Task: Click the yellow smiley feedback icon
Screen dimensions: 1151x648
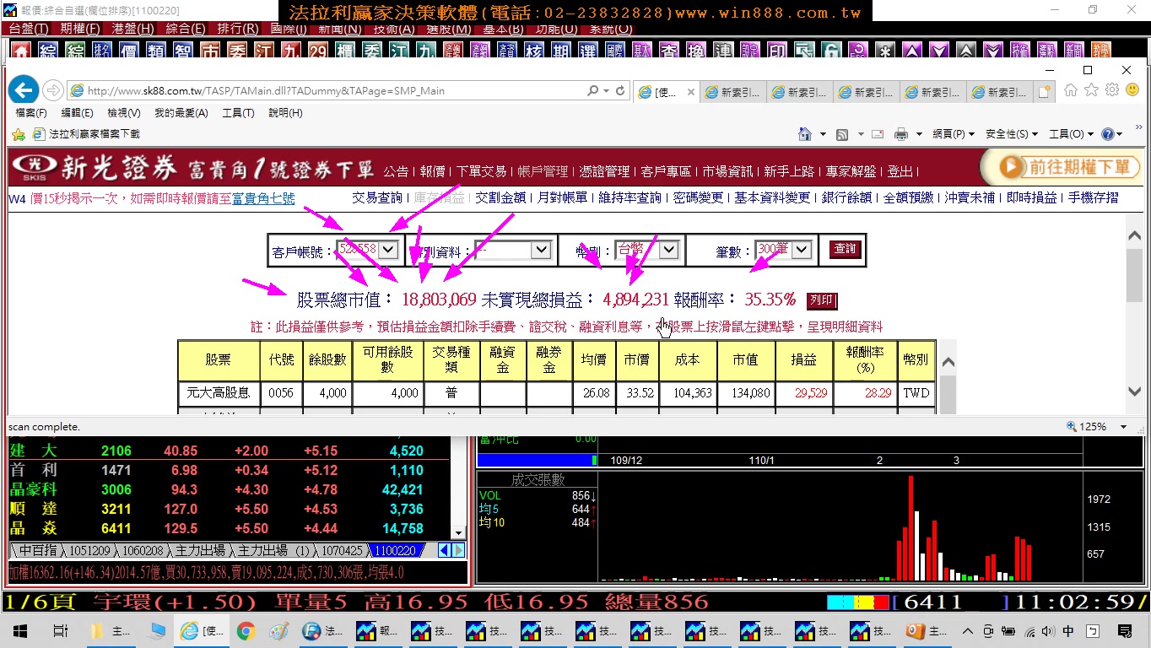Action: click(1132, 89)
